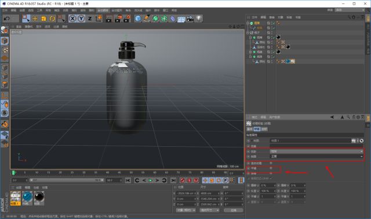Click the Apply button in coordinates panel
Viewport: 371px width, 219px height.
pyautogui.click(x=234, y=210)
